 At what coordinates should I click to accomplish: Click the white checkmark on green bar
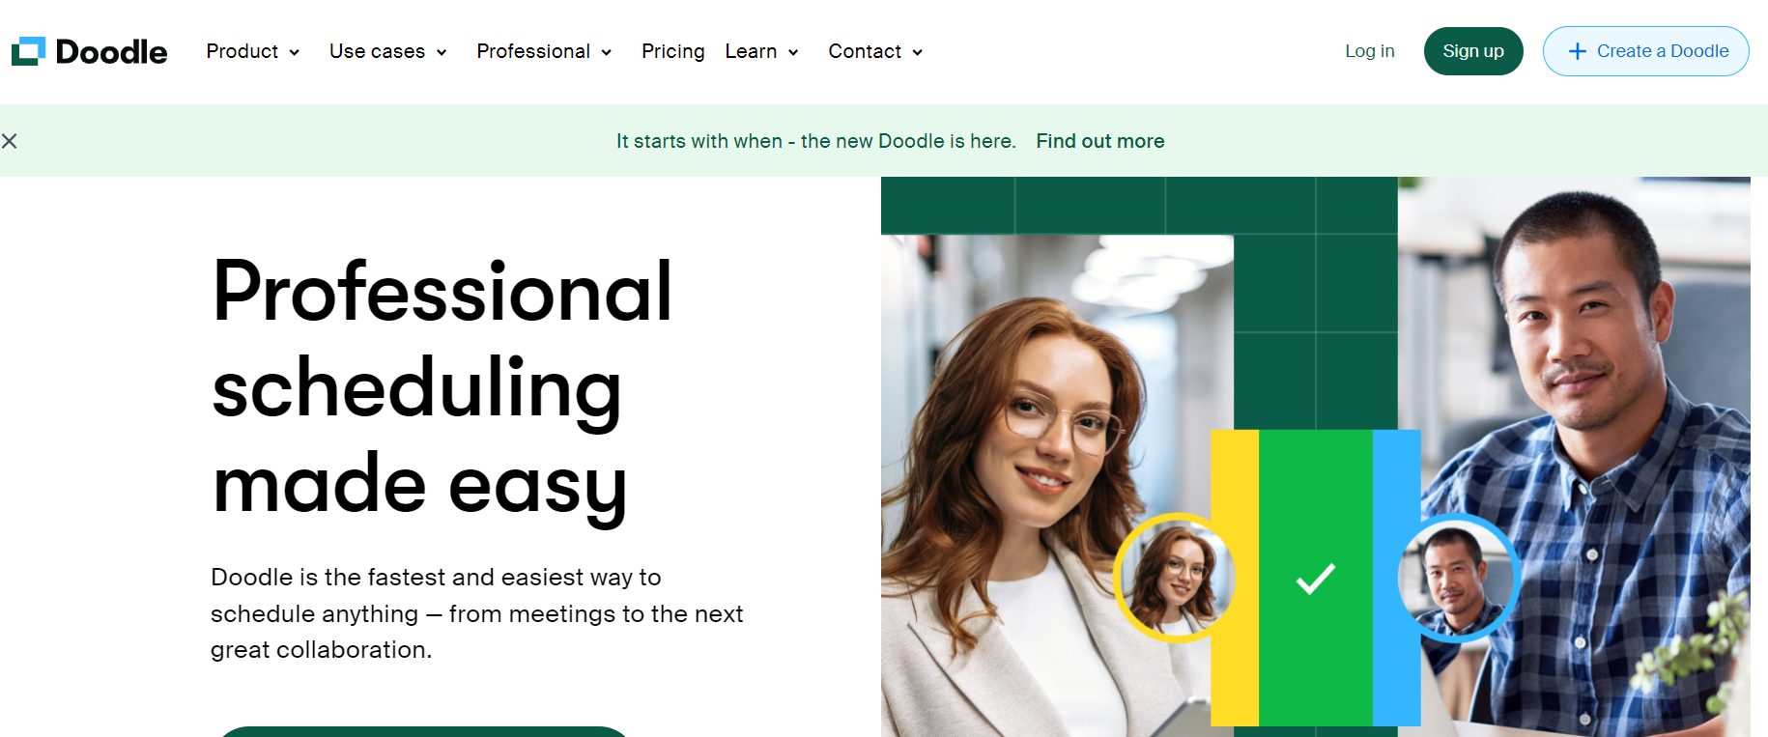click(x=1315, y=578)
